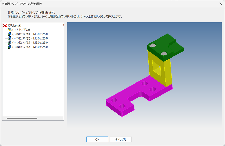The height and width of the screenshot is (146, 225).
Task: Select the red scene icon beside C:¥Users¥
Action: [5, 26]
